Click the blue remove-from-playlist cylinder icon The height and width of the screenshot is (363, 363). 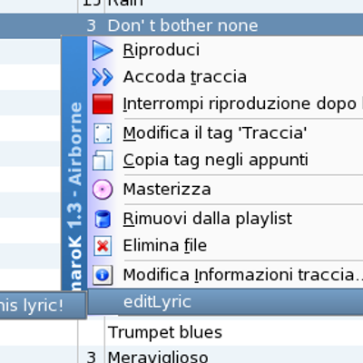tap(103, 219)
